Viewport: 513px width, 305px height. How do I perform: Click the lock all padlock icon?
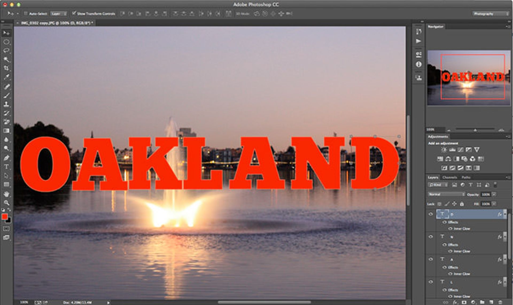pos(462,204)
